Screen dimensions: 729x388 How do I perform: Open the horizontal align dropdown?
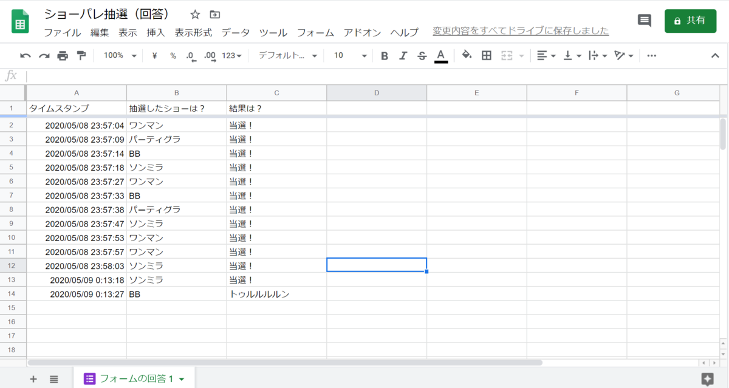[547, 56]
